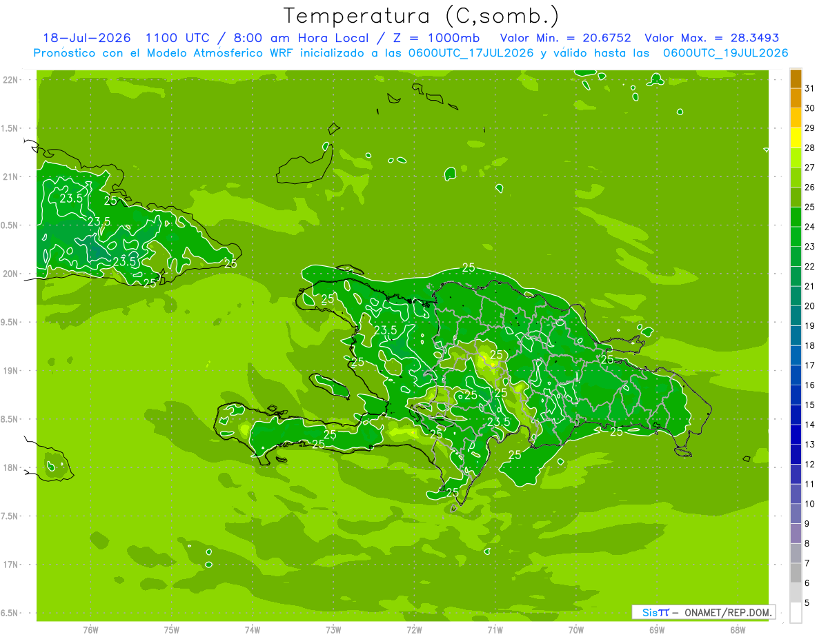Image resolution: width=828 pixels, height=639 pixels.
Task: Click the '69W' longitude label
Action: (657, 630)
